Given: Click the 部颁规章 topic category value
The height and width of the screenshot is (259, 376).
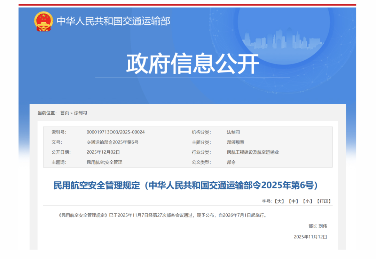Looking at the screenshot, I should [x=235, y=142].
